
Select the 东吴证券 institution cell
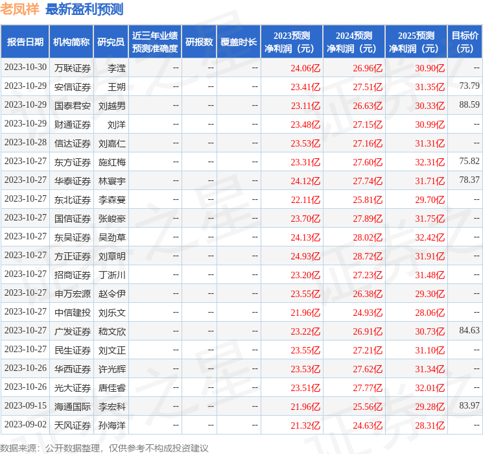pyautogui.click(x=73, y=237)
